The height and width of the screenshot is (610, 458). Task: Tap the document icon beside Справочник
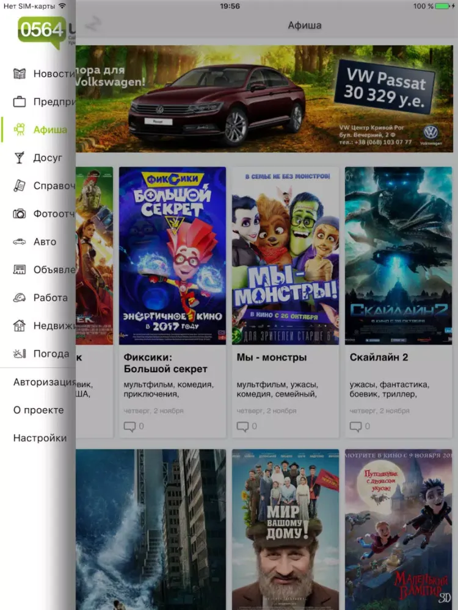(x=20, y=185)
